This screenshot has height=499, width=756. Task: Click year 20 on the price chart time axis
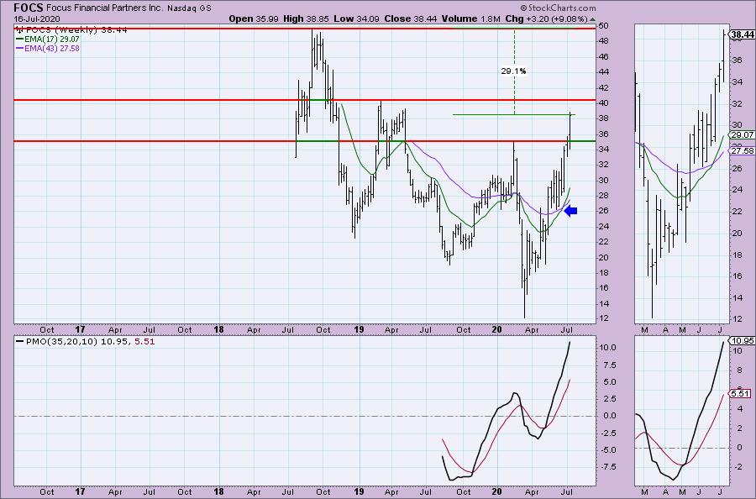(x=497, y=330)
